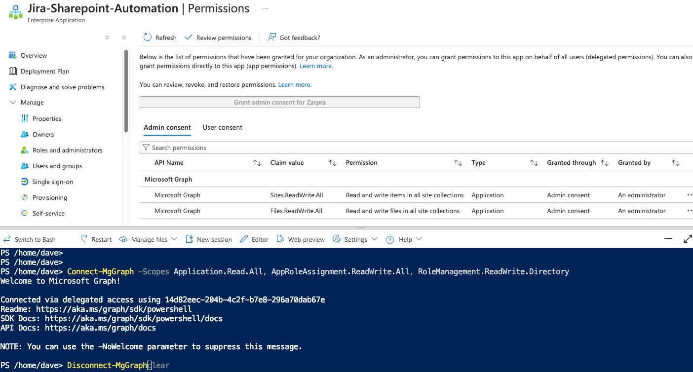This screenshot has height=372, width=693.
Task: Follow the Learn more link after revoke text
Action: tap(295, 85)
